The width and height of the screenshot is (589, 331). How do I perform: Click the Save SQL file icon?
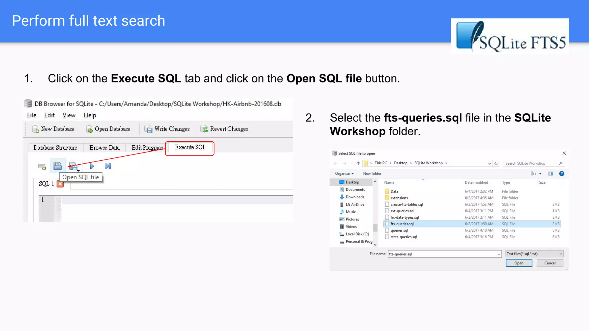coord(74,166)
